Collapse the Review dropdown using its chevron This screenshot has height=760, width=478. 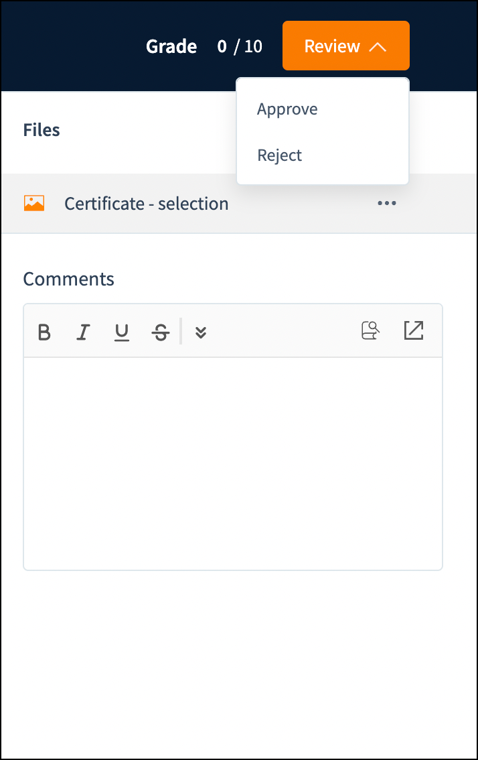(378, 46)
